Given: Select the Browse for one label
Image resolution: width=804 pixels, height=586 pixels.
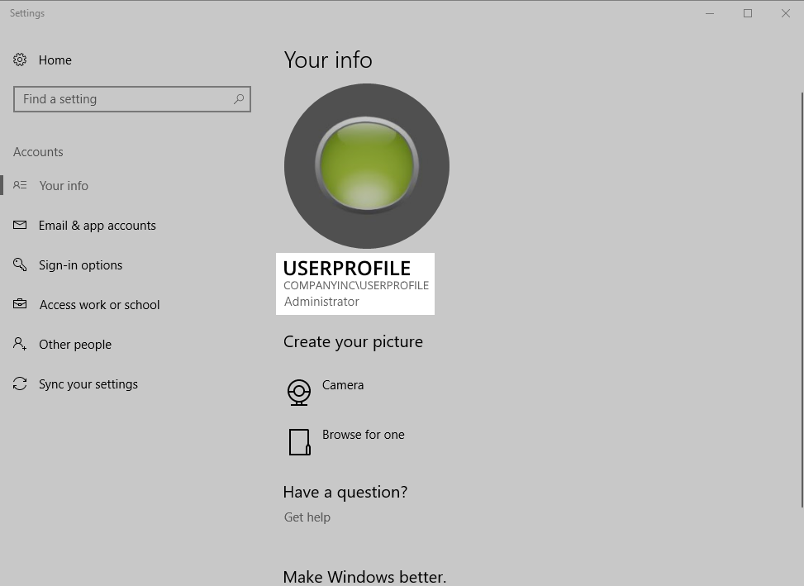Looking at the screenshot, I should tap(363, 435).
